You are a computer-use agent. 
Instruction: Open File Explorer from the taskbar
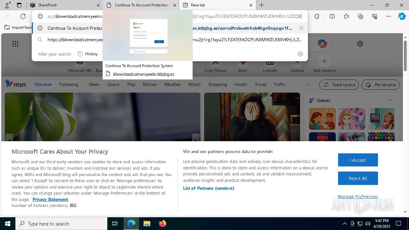(x=147, y=224)
